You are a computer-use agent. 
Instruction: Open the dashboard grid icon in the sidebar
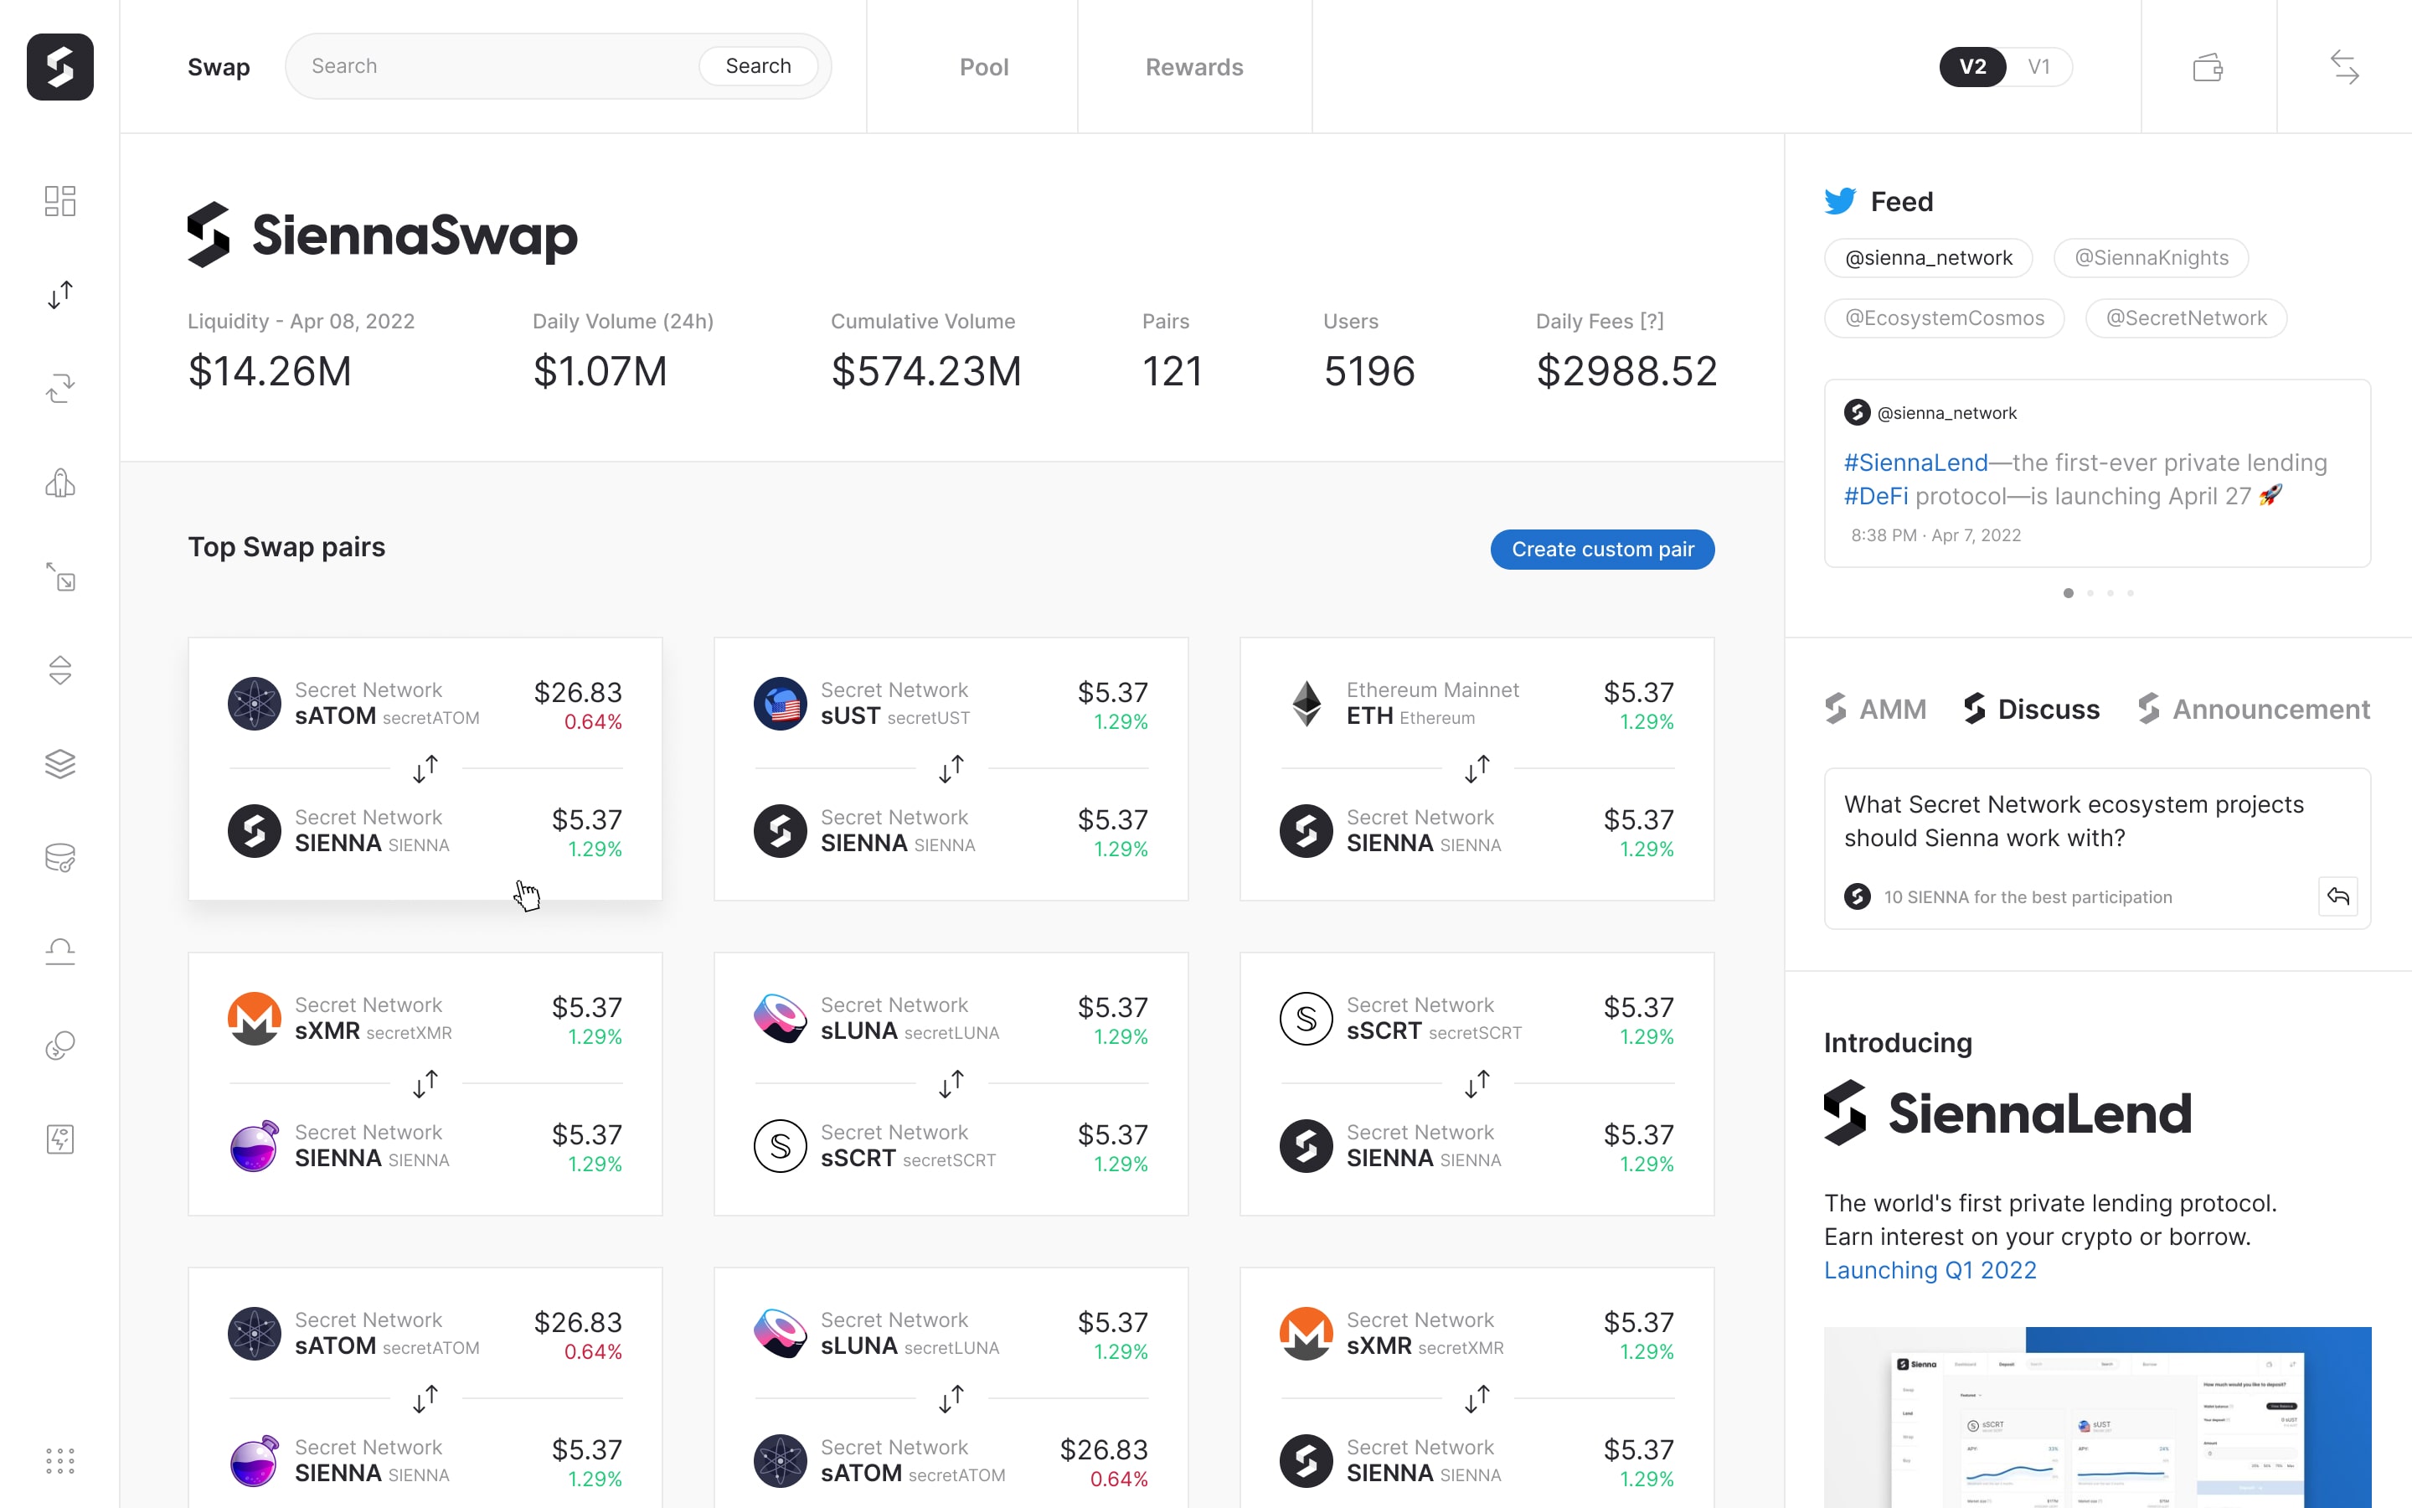click(x=59, y=200)
